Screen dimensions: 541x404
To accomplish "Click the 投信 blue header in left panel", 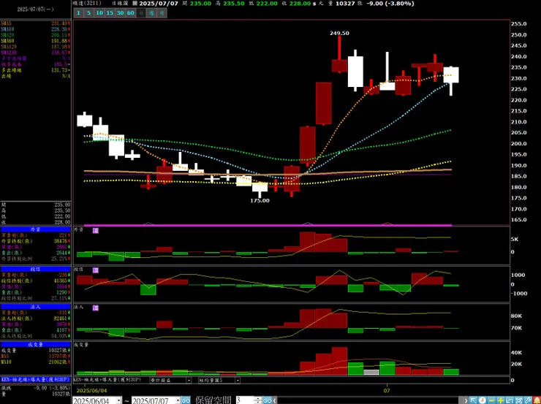I will [36, 269].
